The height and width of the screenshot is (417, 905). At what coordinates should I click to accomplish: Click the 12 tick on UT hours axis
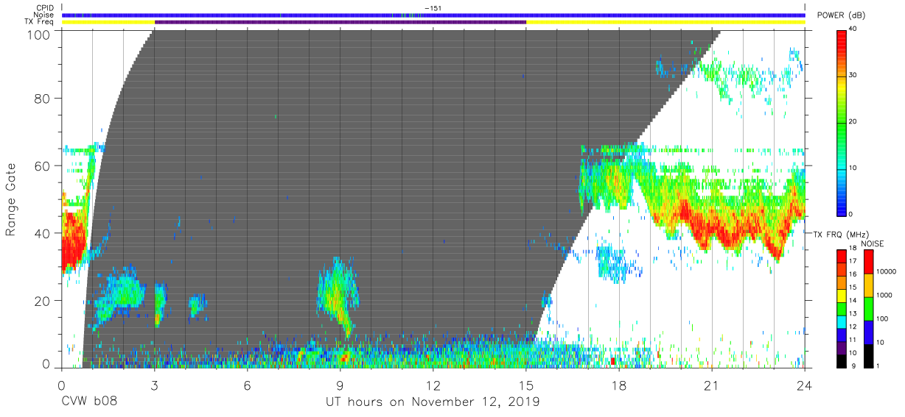[x=433, y=385]
